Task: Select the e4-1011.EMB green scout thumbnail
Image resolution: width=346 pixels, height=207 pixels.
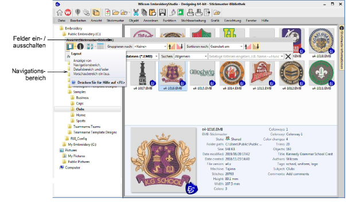Action: click(321, 73)
